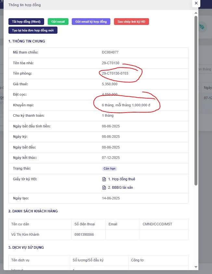Send contract signing email with Gửi email ký hợp đồng
Viewport: 212px width, 274px height.
pos(91,22)
